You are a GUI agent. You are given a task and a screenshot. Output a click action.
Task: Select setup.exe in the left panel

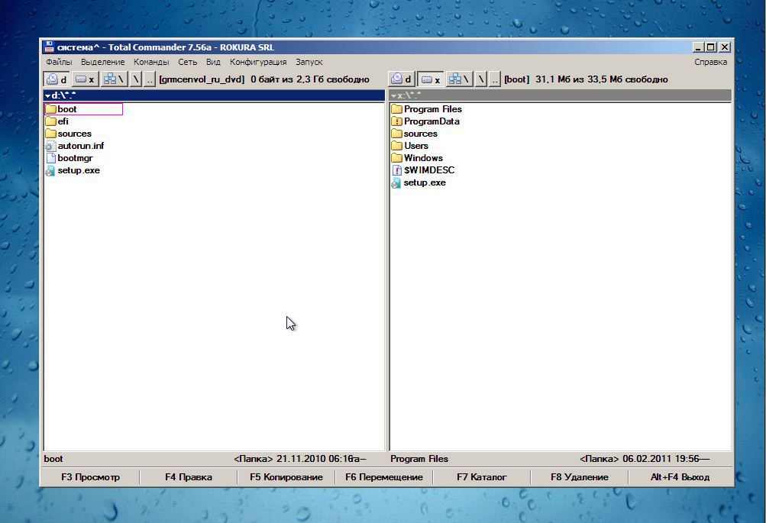tap(79, 170)
